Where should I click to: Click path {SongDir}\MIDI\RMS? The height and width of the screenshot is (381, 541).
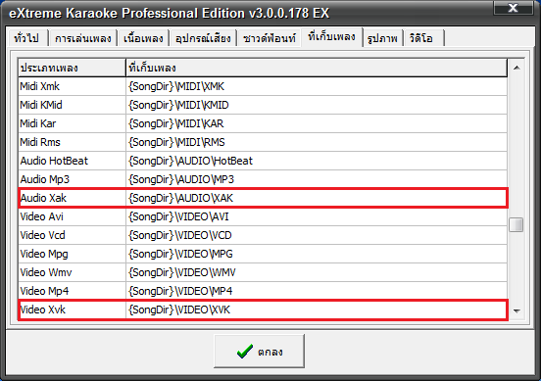(x=176, y=142)
